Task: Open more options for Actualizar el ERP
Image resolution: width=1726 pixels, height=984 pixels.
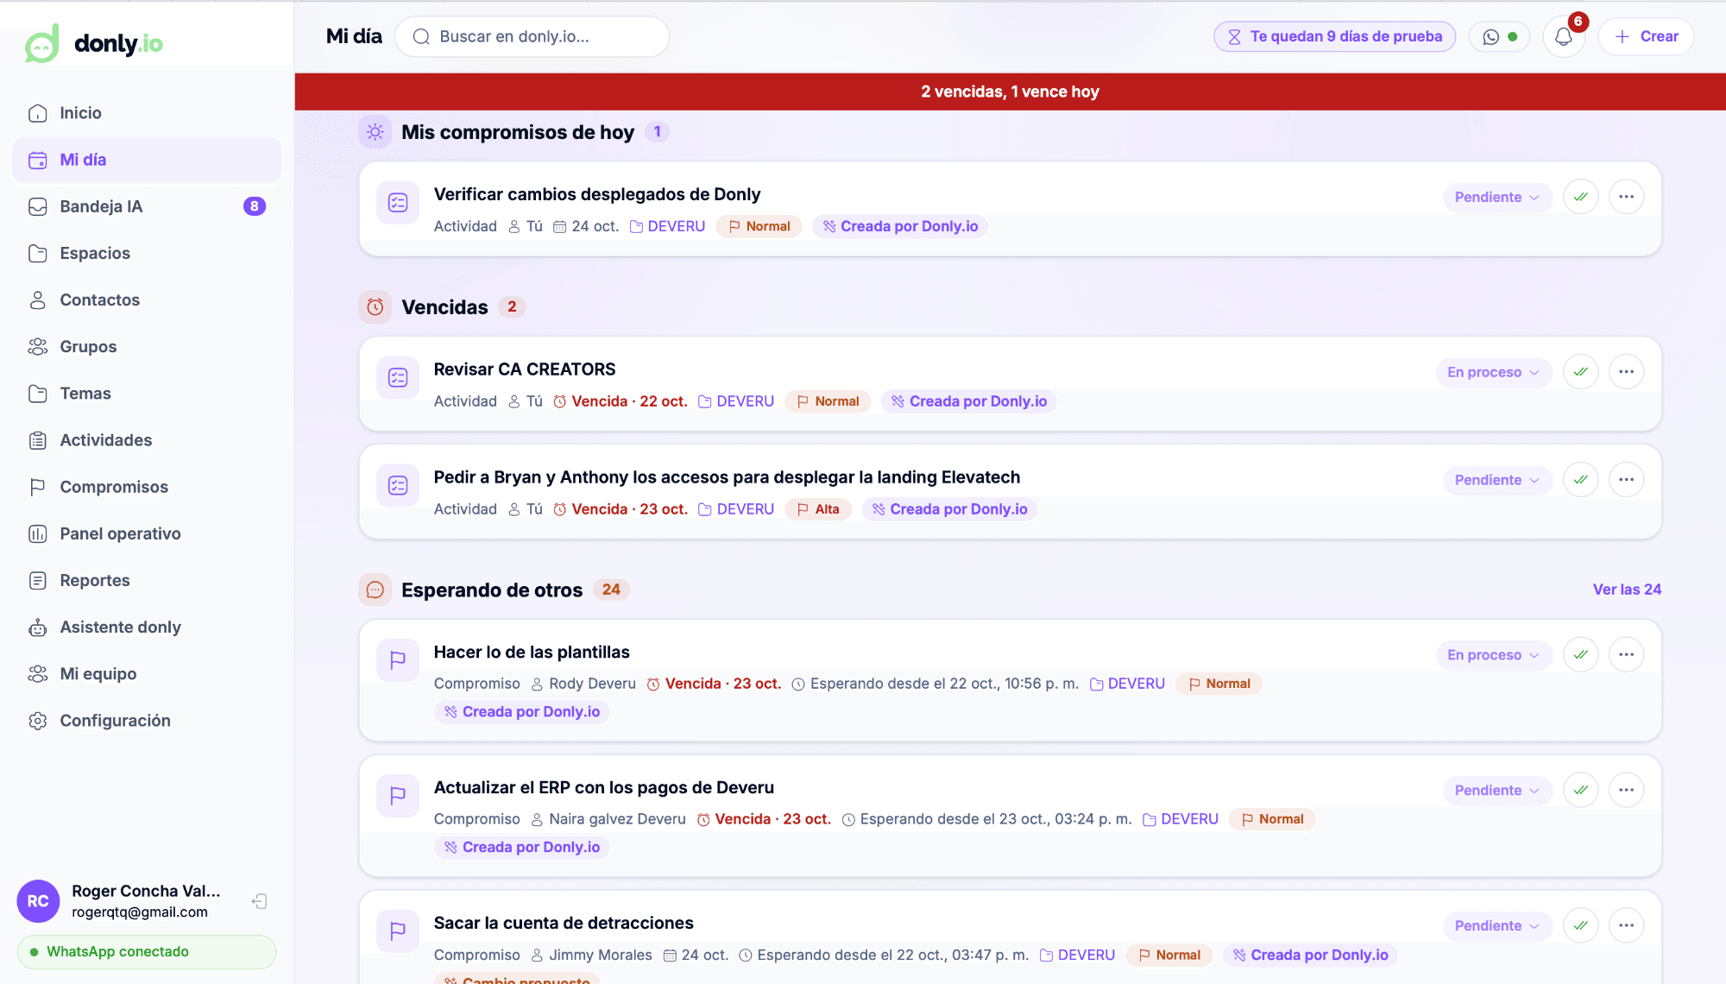Action: tap(1627, 790)
